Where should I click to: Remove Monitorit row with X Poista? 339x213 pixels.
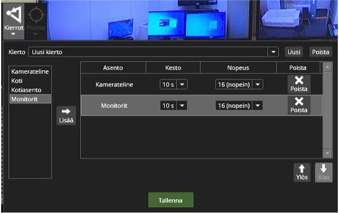(x=299, y=105)
